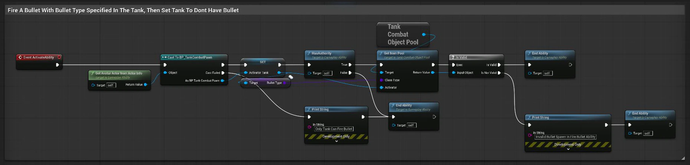Click the Target pin on the bullet getter node

pos(246,83)
